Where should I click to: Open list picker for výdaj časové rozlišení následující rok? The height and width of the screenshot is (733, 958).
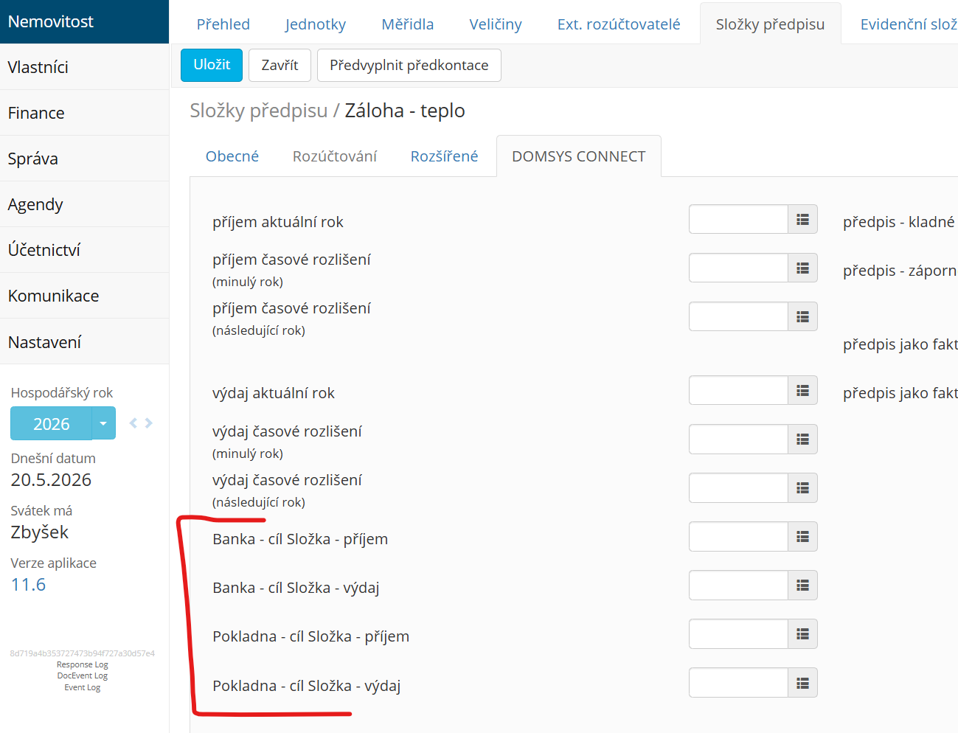[x=802, y=488]
